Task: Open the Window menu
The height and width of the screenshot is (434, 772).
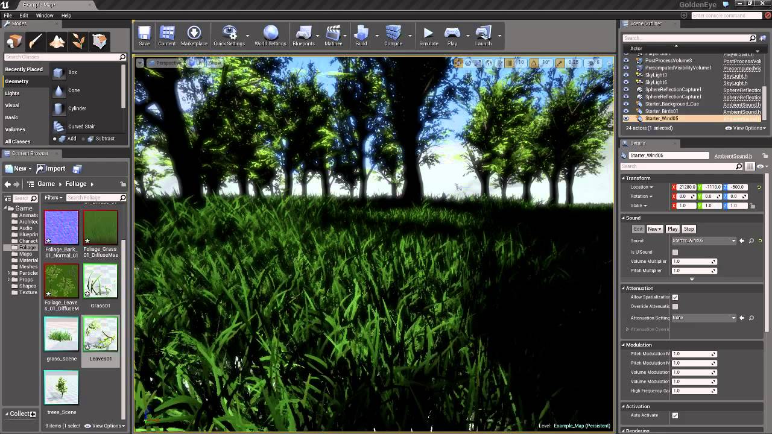Action: [45, 16]
